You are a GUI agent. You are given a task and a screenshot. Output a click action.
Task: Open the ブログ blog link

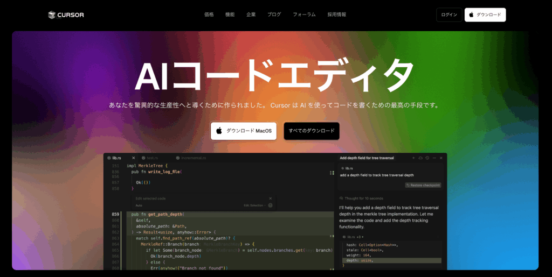(274, 15)
